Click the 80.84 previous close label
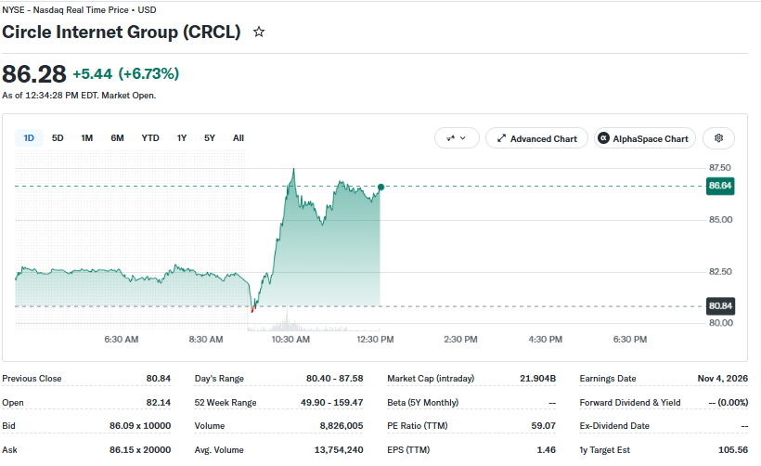This screenshot has height=466, width=761. 720,306
